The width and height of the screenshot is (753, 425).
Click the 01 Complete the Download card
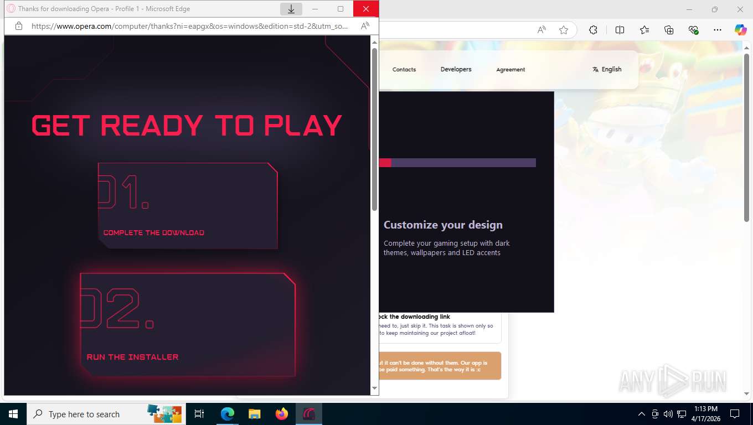pos(188,206)
